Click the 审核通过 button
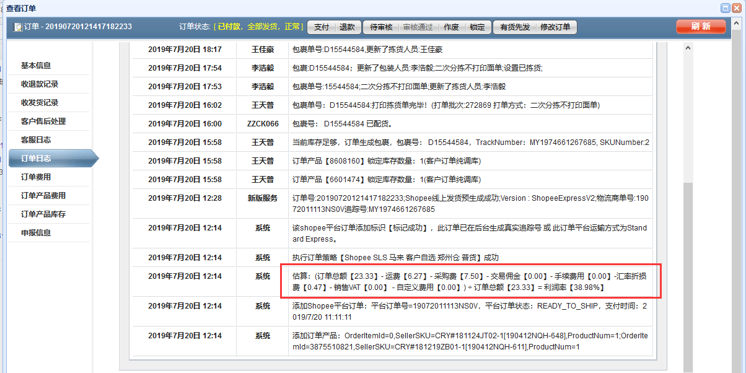Screen dimensions: 746x373 418,27
